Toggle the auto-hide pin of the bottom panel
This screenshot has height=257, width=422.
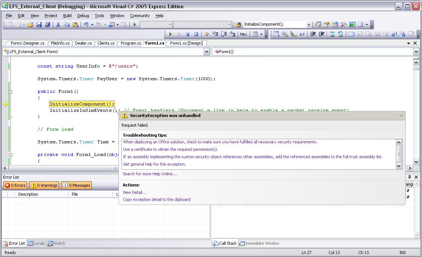pyautogui.click(x=410, y=177)
